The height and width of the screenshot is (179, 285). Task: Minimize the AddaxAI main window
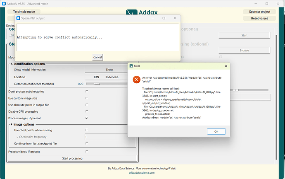click(256, 4)
